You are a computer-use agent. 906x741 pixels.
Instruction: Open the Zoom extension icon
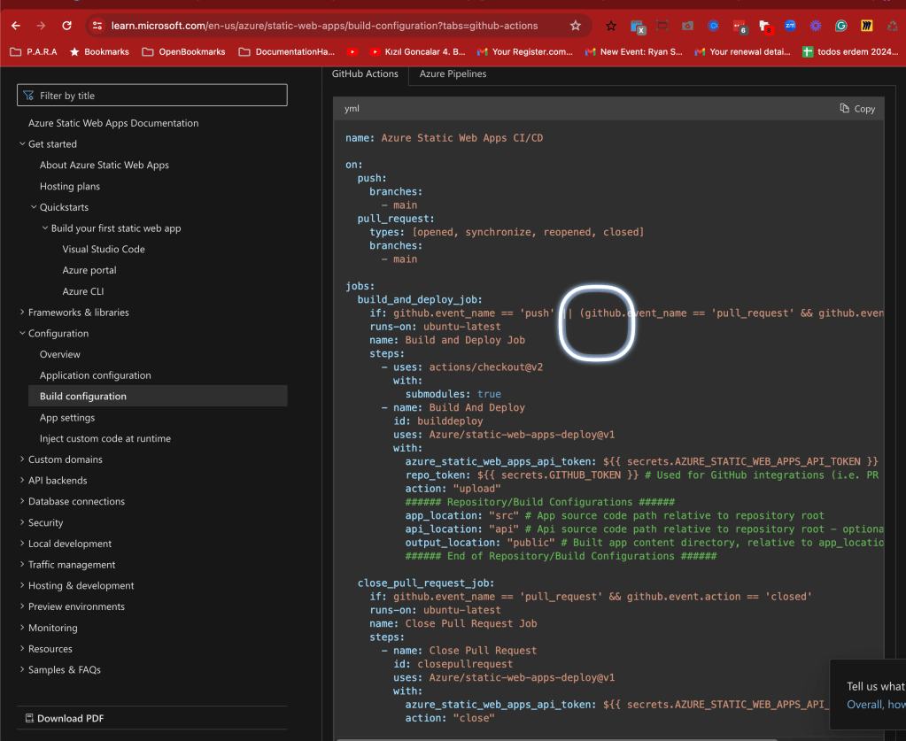[790, 26]
